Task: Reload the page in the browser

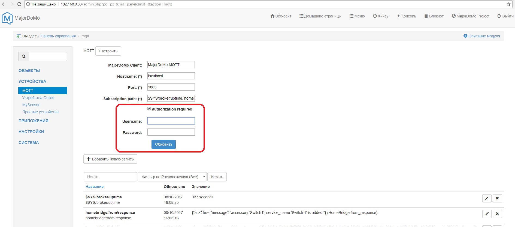Action: [19, 4]
